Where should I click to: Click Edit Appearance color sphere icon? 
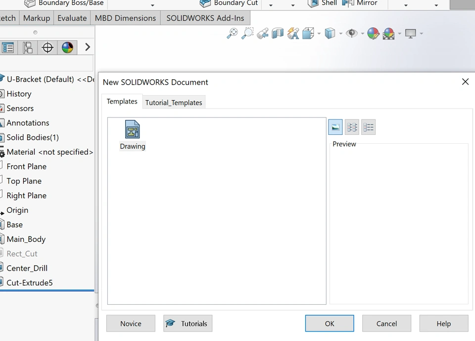(x=373, y=33)
